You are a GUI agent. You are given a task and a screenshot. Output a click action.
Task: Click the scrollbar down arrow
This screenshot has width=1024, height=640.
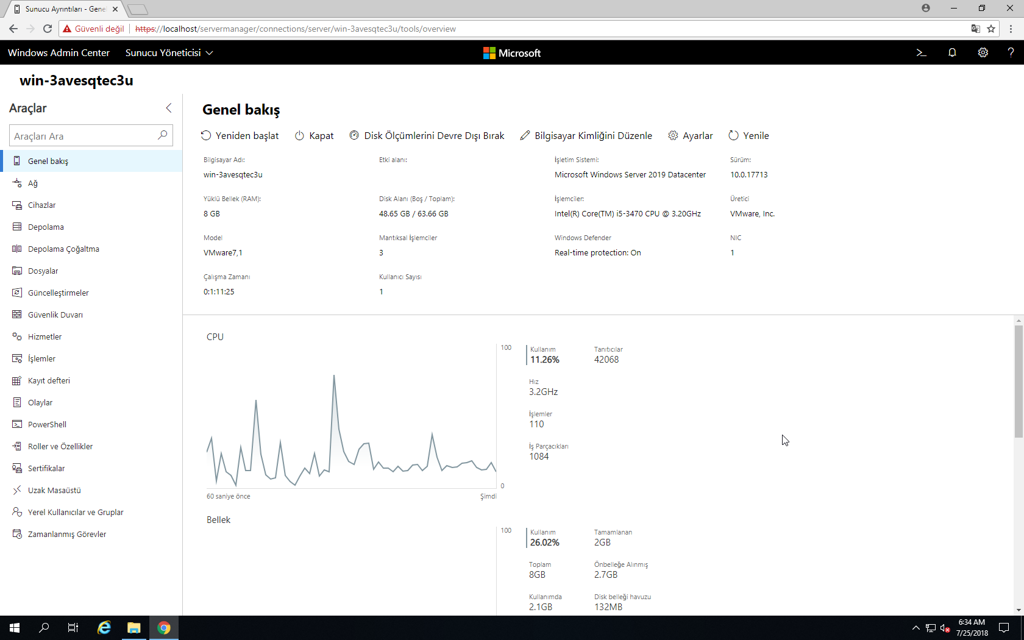tap(1019, 610)
